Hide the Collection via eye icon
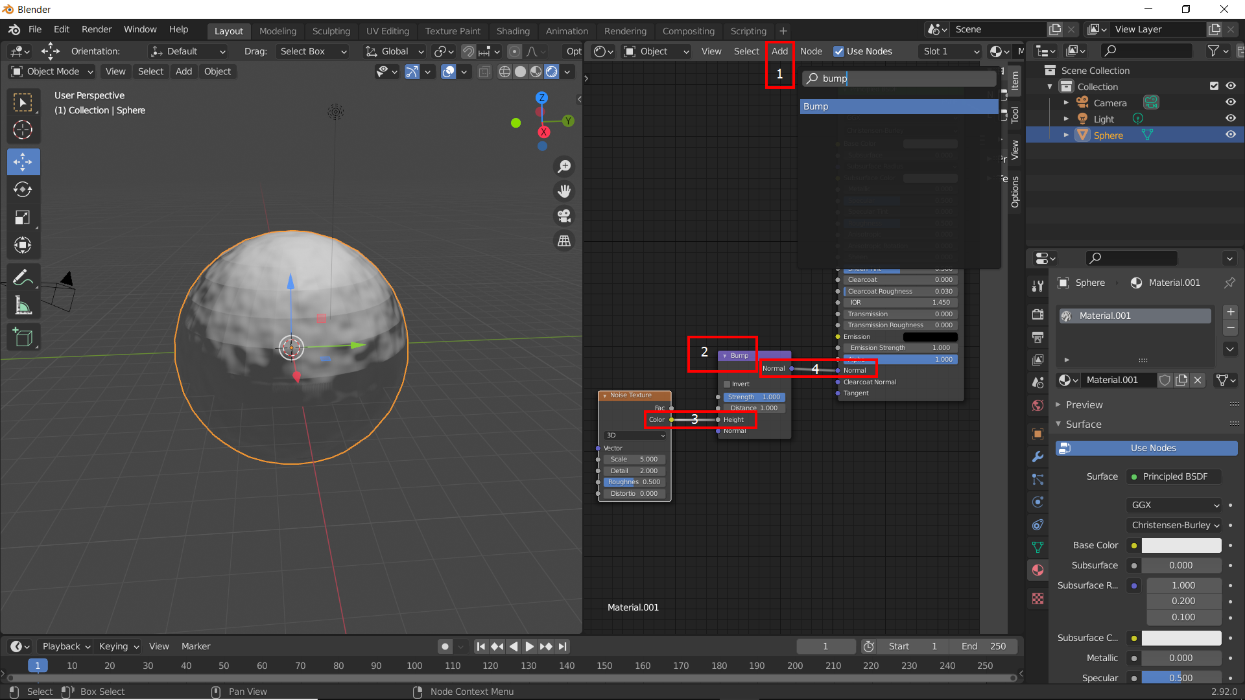Screen dimensions: 1245x700 (x=1230, y=86)
